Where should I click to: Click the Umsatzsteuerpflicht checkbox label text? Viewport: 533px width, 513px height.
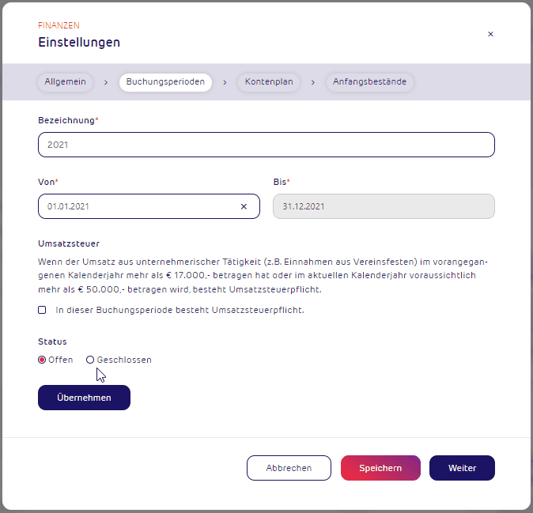coord(180,310)
